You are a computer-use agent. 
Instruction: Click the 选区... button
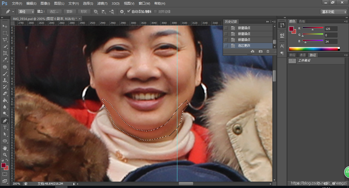pyautogui.click(x=54, y=11)
